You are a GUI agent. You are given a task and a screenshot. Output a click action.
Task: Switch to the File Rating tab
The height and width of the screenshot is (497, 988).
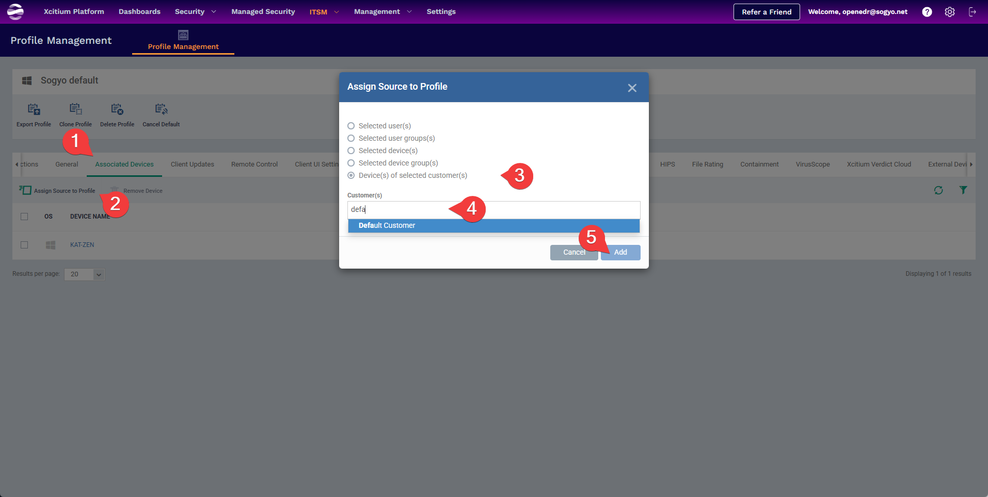708,164
